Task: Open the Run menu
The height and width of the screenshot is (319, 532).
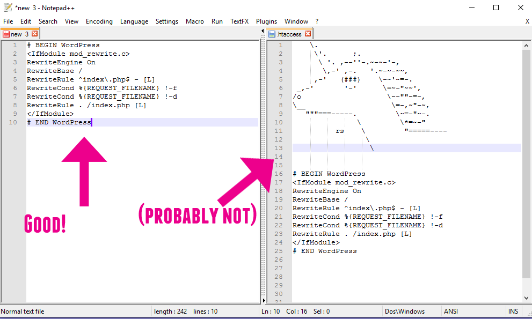Action: click(217, 21)
